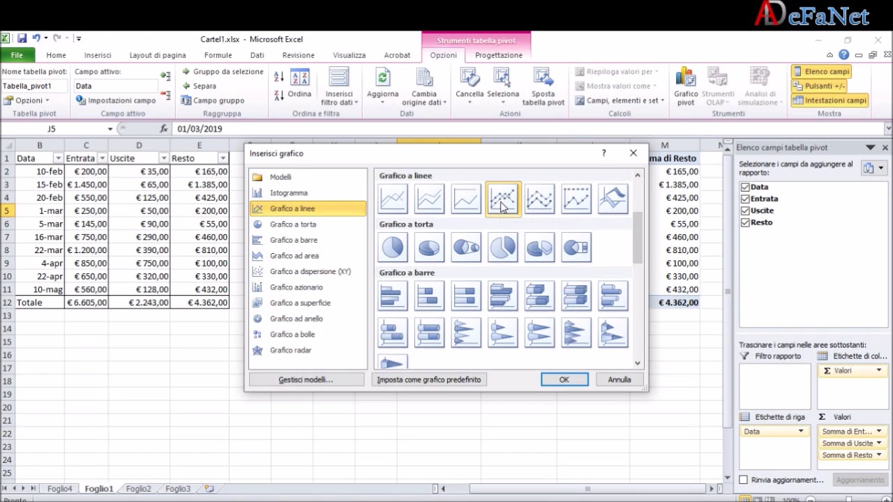893x502 pixels.
Task: Uncheck the Data field checkbox
Action: [745, 187]
